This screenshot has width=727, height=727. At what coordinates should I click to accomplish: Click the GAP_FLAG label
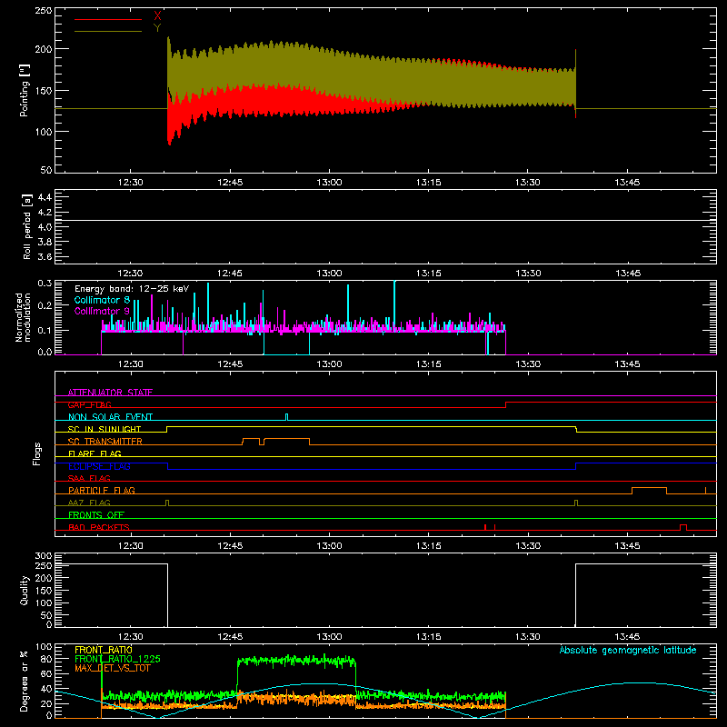(89, 404)
